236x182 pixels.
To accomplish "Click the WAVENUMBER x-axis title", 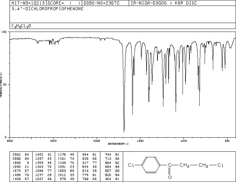I will (x=118, y=144).
